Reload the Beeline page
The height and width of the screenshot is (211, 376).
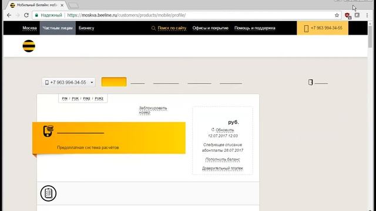(26, 15)
